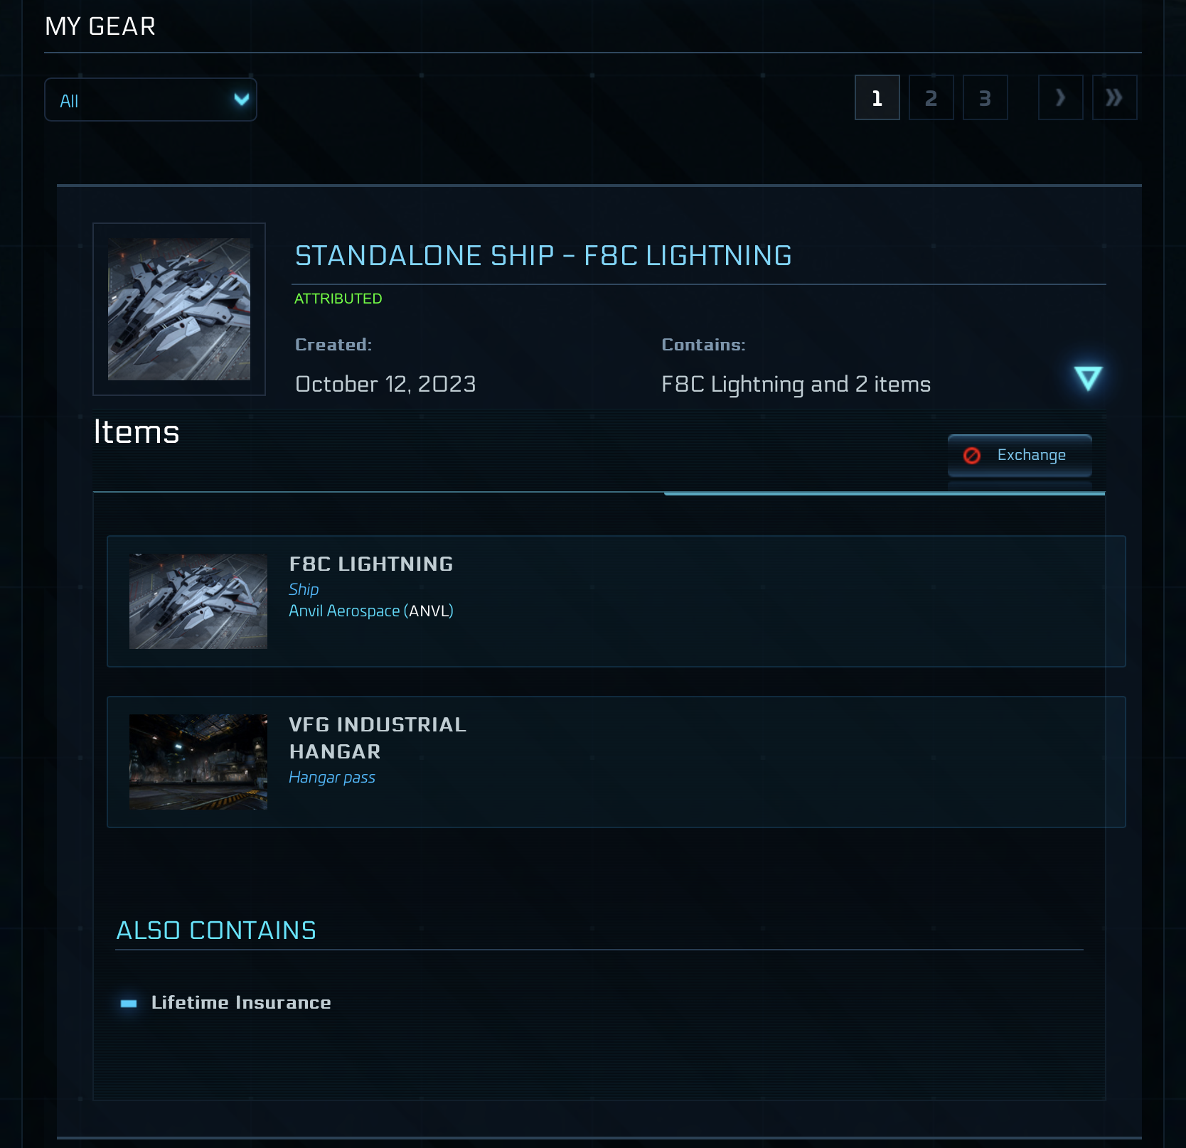Viewport: 1186px width, 1148px height.
Task: Go to page 3 of gear
Action: tap(985, 97)
